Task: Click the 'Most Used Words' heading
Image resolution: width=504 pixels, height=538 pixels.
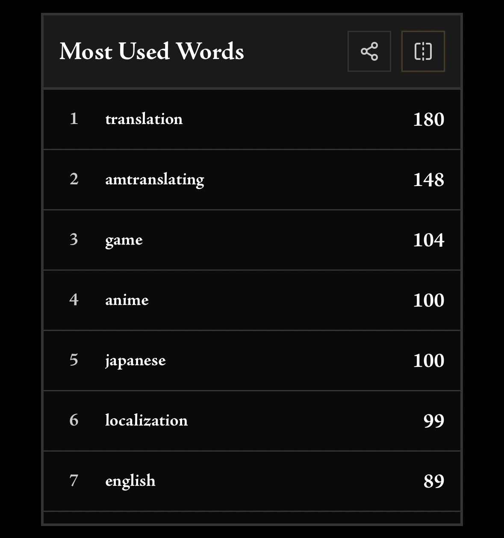Action: pyautogui.click(x=152, y=51)
